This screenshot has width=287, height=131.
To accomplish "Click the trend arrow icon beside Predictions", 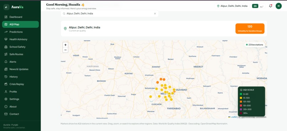I will coord(6,32).
